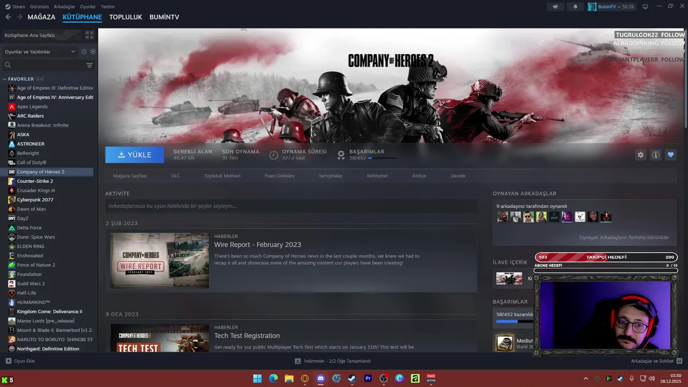Open Steam from the taskbar
This screenshot has width=688, height=387.
point(352,378)
